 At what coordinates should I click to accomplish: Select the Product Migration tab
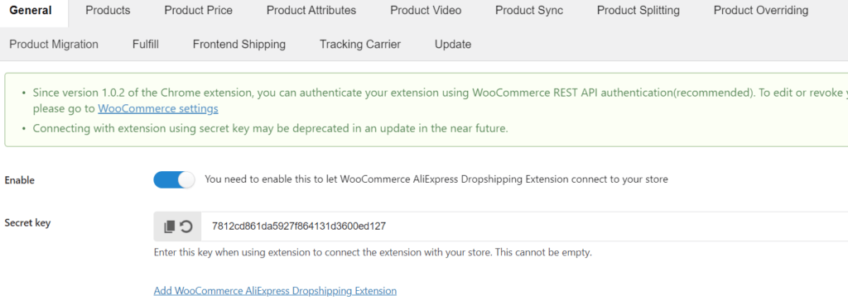[54, 45]
